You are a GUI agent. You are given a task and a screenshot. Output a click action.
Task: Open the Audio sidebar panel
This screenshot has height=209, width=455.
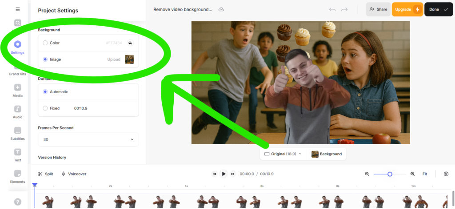click(x=18, y=112)
